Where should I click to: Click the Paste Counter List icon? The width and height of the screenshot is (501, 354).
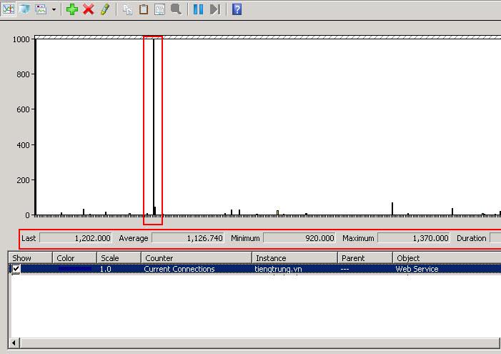[144, 9]
